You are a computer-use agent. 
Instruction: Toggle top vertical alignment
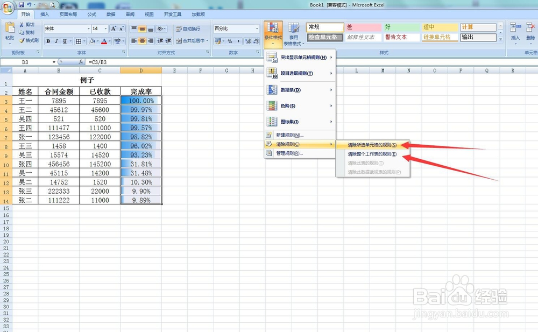point(134,29)
